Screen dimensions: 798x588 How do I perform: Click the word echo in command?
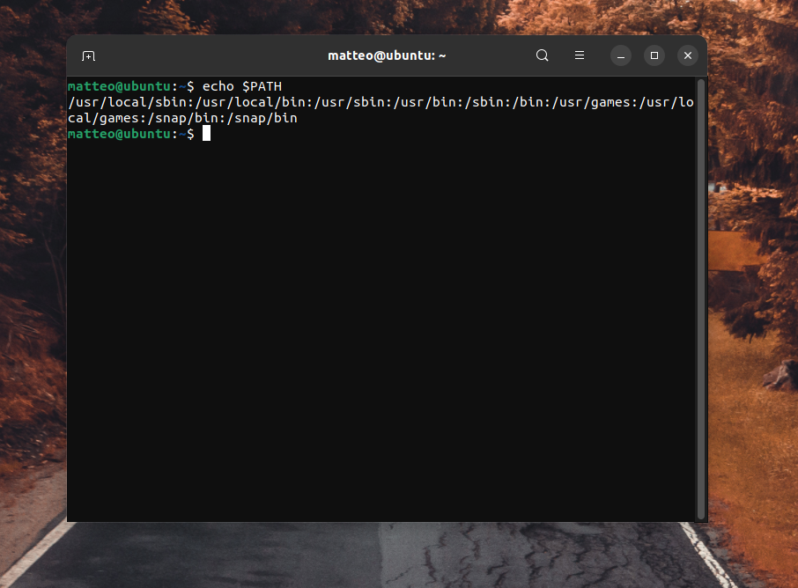click(x=218, y=86)
